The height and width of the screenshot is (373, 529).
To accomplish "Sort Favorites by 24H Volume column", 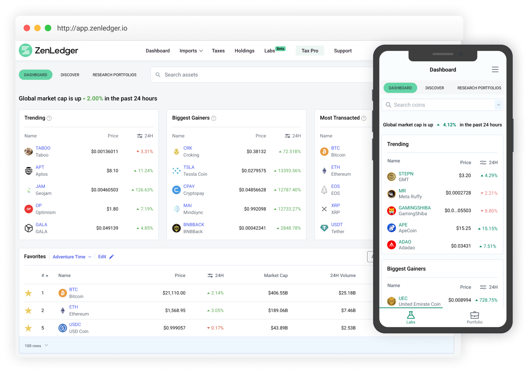I will (x=343, y=275).
